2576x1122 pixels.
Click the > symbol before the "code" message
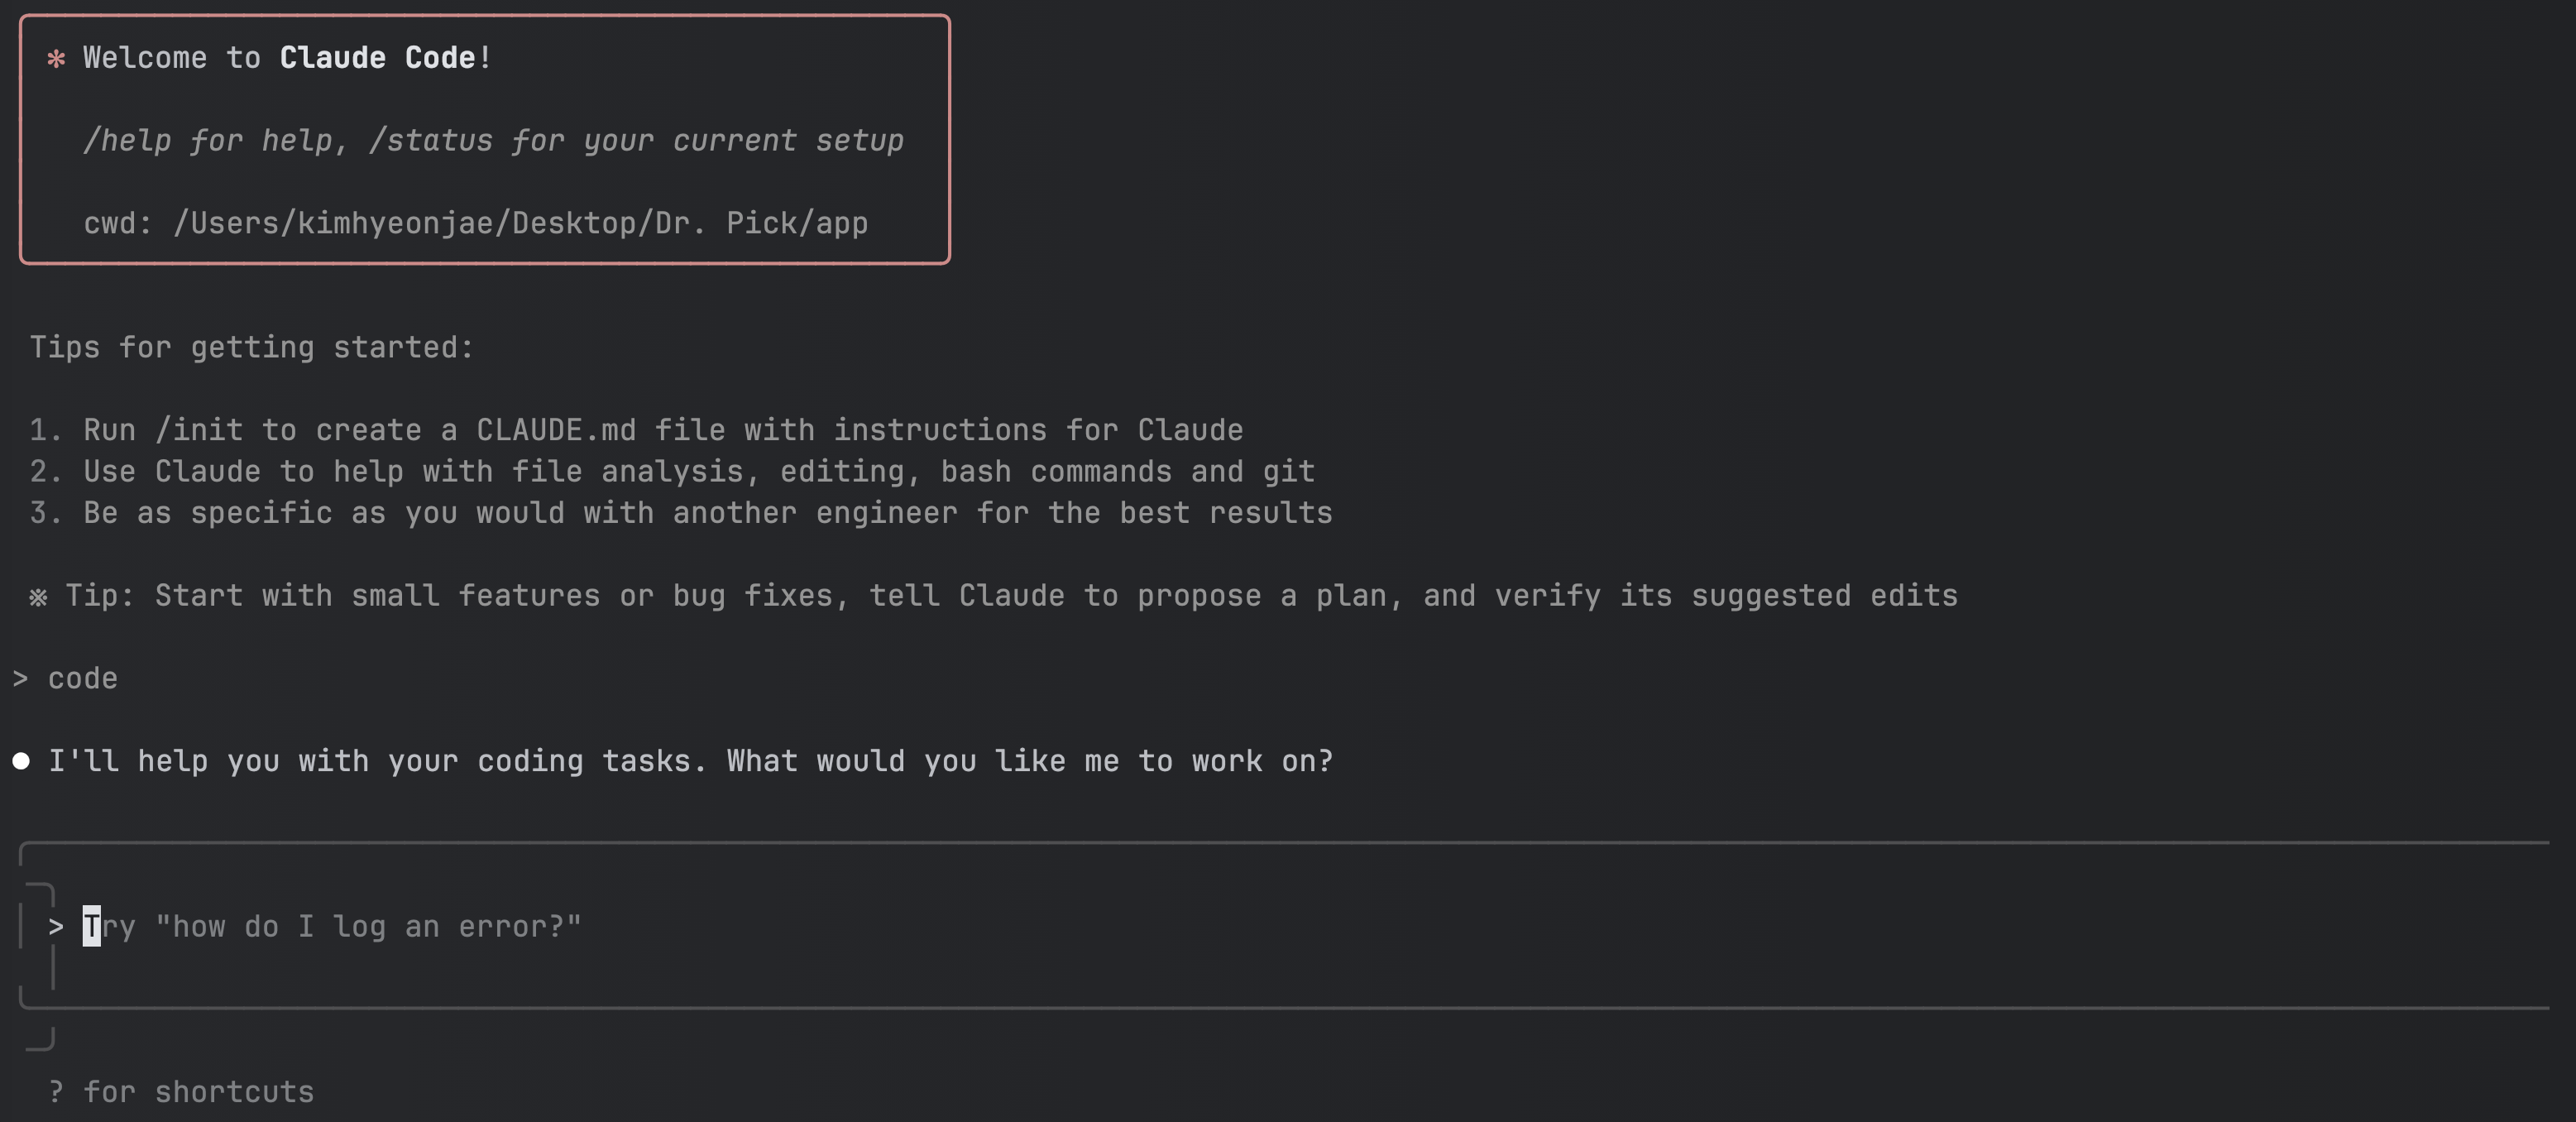(20, 679)
